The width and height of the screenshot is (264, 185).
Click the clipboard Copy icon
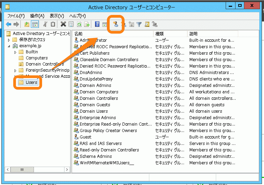[x=53, y=24]
